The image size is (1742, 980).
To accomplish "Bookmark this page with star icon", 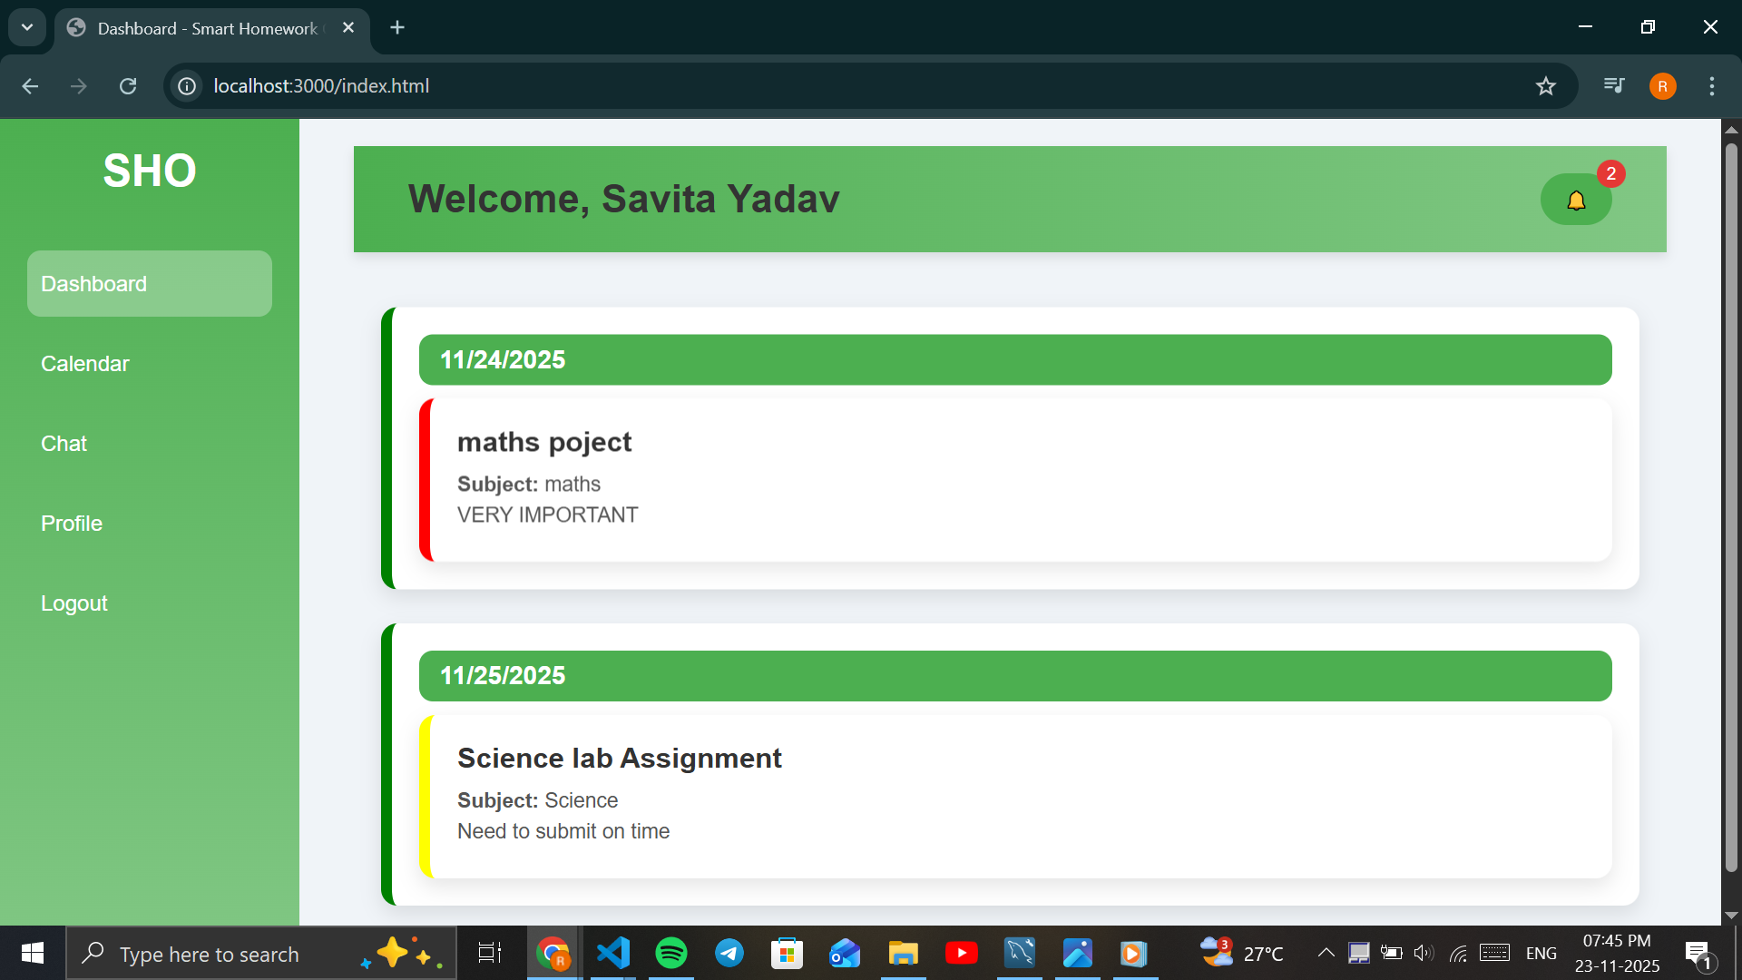I will click(1546, 86).
